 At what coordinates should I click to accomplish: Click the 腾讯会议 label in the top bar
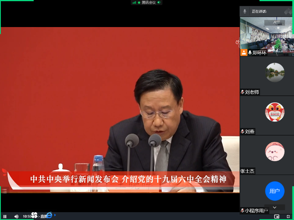[x=149, y=2]
